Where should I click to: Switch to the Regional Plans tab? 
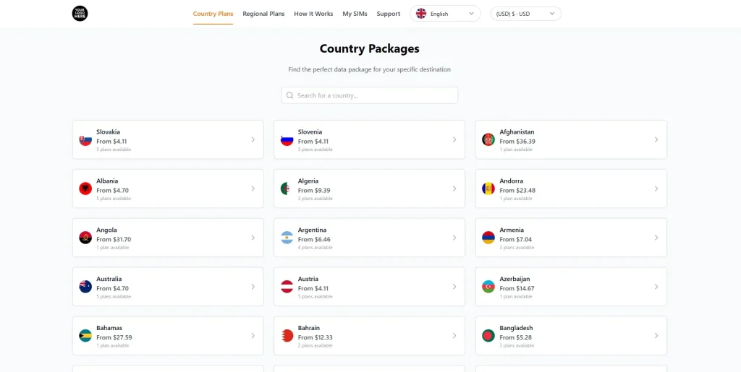(263, 14)
